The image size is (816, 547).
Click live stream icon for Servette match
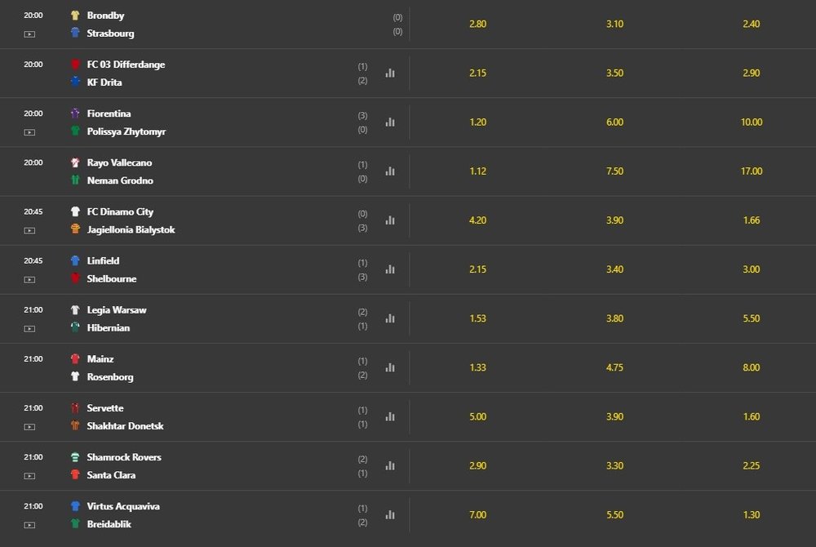29,427
